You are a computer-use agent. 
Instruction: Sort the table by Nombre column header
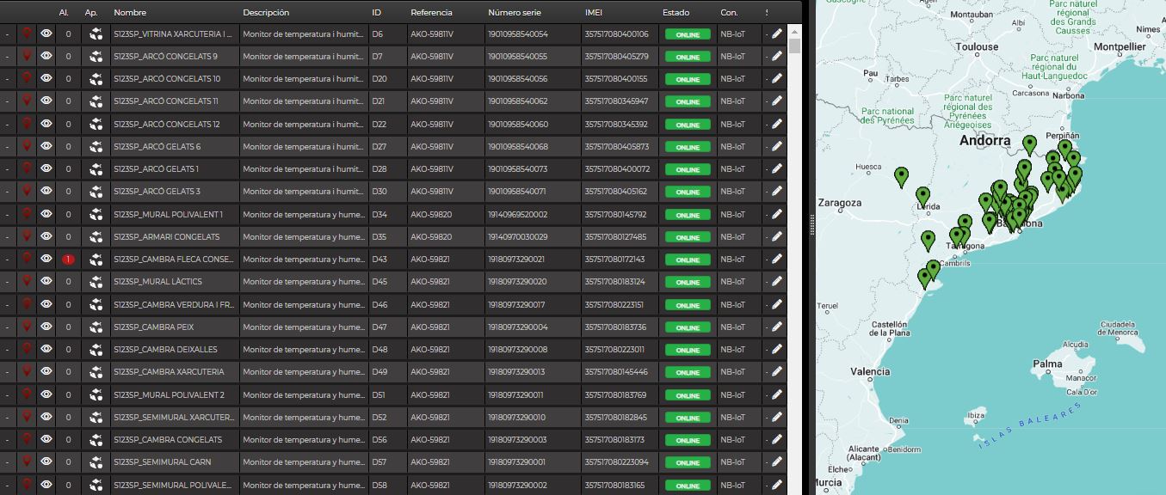tap(130, 13)
